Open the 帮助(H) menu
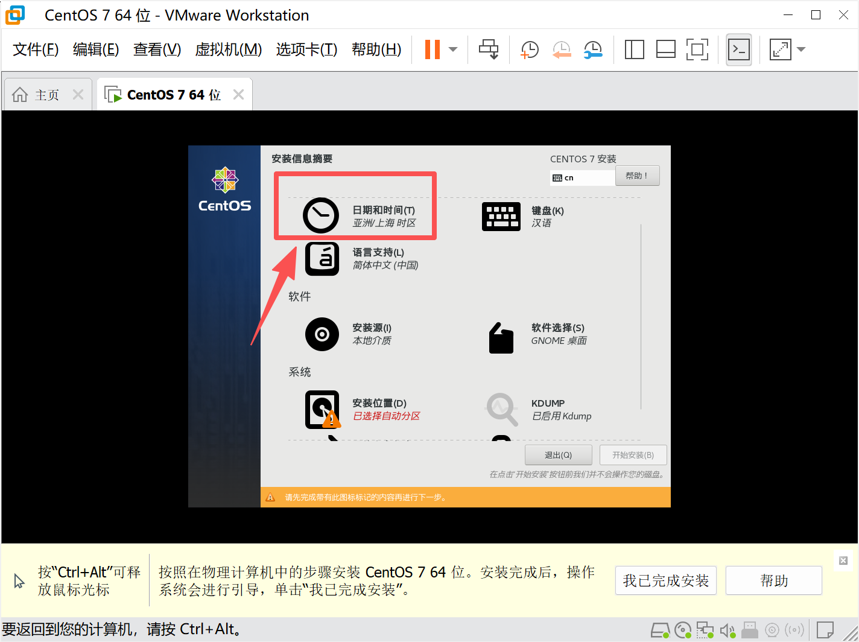 (376, 49)
